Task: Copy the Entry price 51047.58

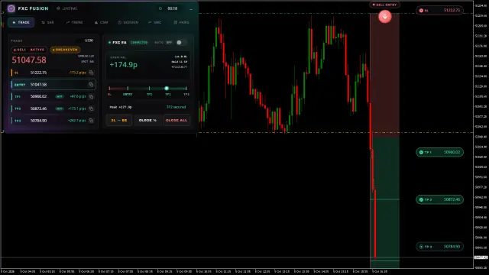Action: click(91, 85)
